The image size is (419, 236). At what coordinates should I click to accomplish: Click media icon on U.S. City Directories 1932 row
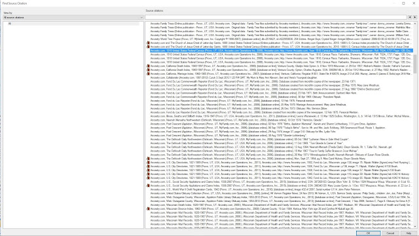pos(148,163)
